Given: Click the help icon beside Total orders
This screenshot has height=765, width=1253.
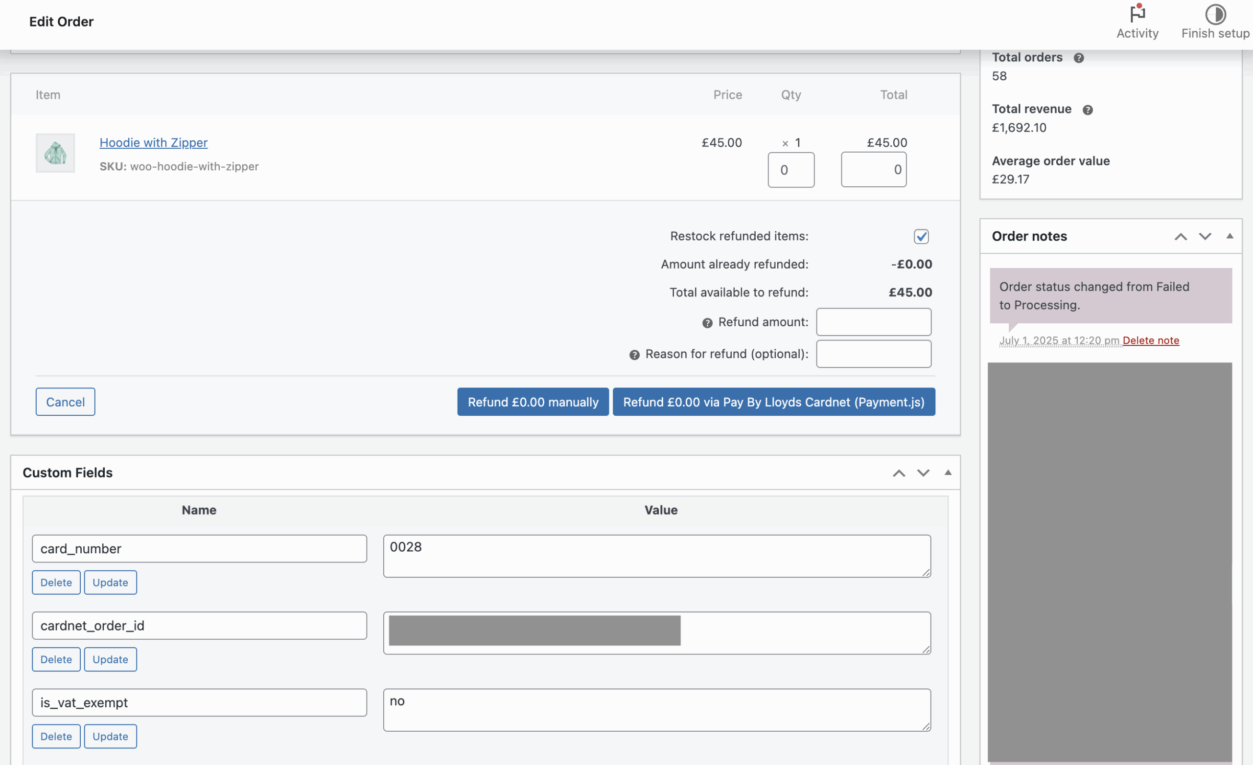Looking at the screenshot, I should tap(1080, 57).
